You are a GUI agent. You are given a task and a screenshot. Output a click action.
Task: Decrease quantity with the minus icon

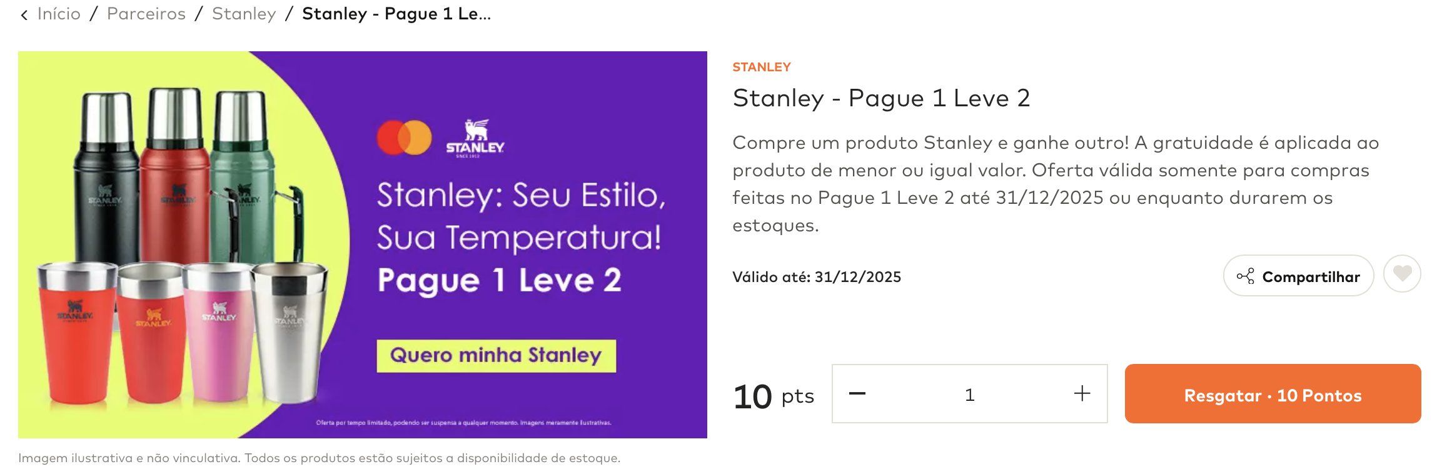(x=857, y=393)
